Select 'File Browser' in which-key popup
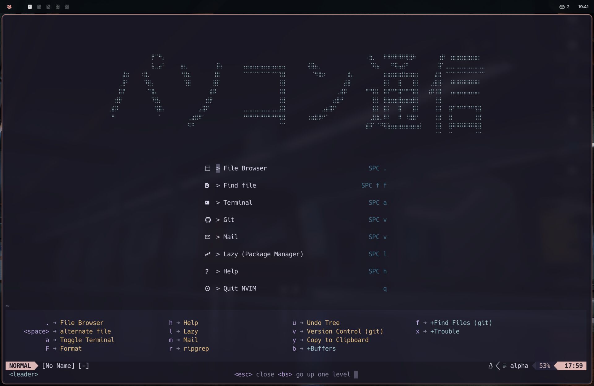 point(82,323)
